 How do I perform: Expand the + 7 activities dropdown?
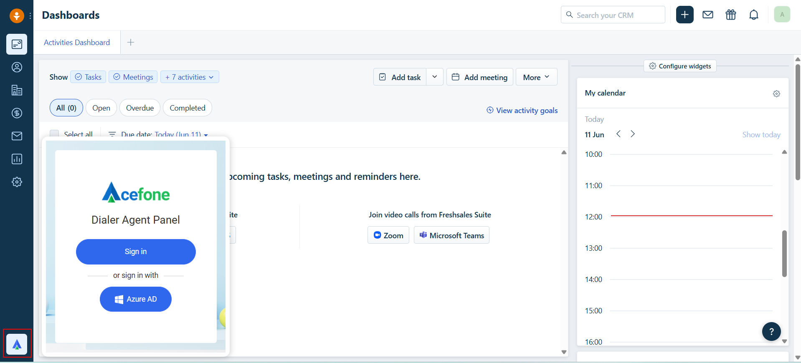[190, 77]
